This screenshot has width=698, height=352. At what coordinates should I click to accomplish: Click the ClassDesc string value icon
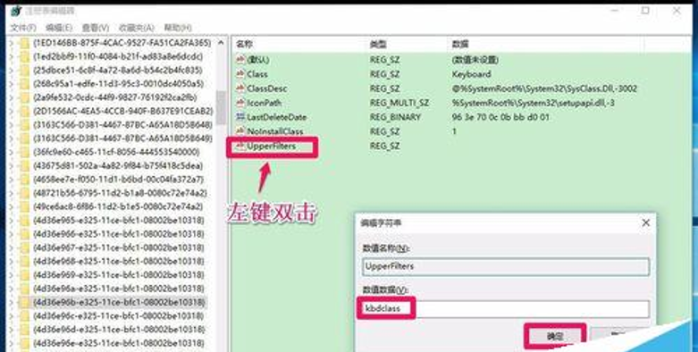click(x=240, y=88)
